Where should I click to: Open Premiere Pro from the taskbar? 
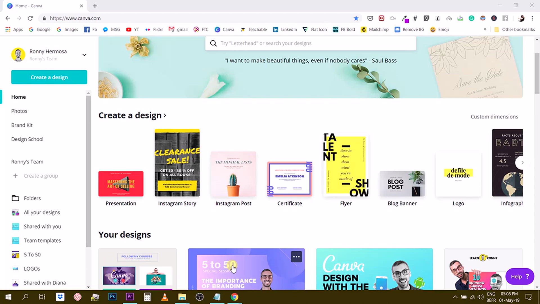[x=130, y=297]
